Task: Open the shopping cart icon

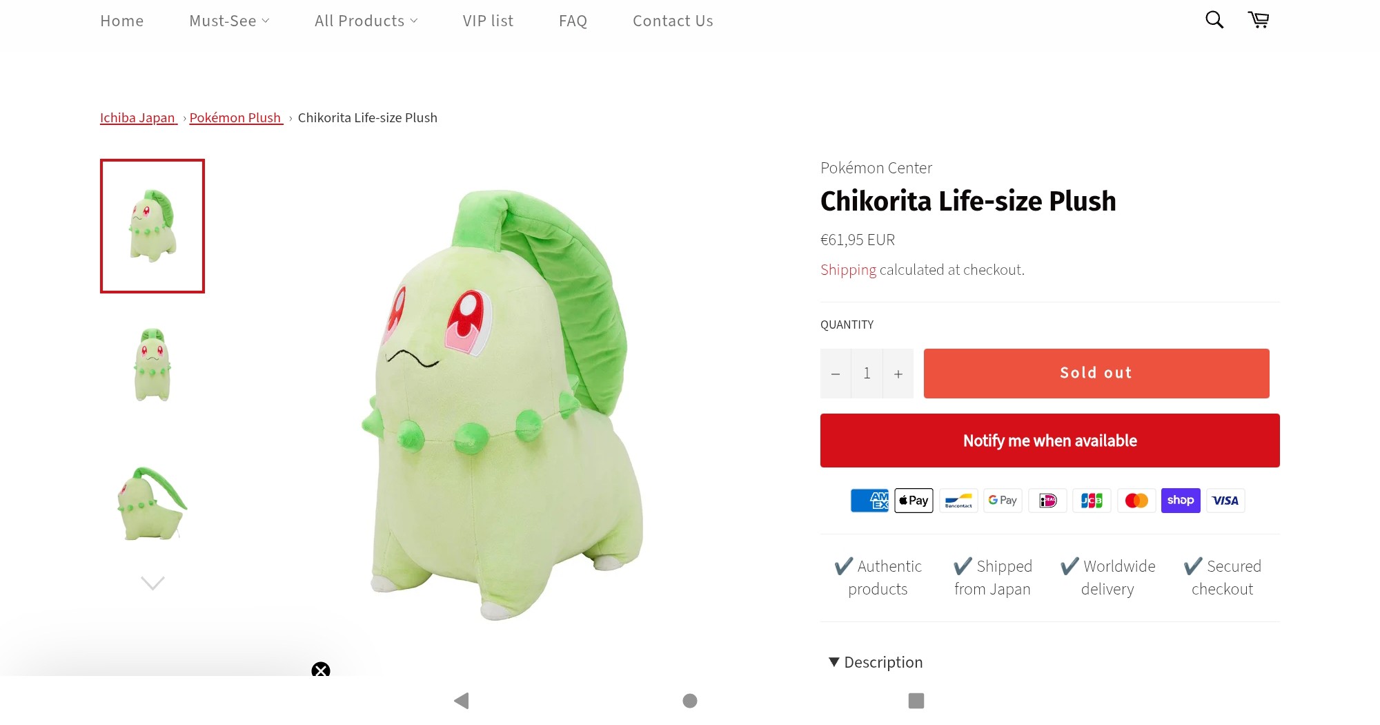Action: click(1259, 20)
